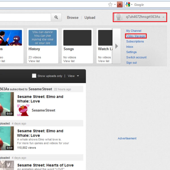Open search engine dropdown arrow
The image size is (170, 170).
pyautogui.click(x=132, y=5)
